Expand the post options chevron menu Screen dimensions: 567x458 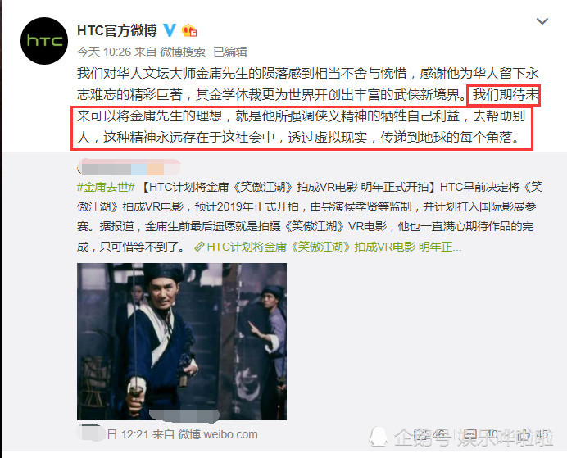coord(542,21)
